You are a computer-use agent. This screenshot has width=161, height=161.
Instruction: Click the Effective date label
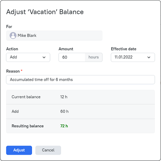(x=124, y=49)
